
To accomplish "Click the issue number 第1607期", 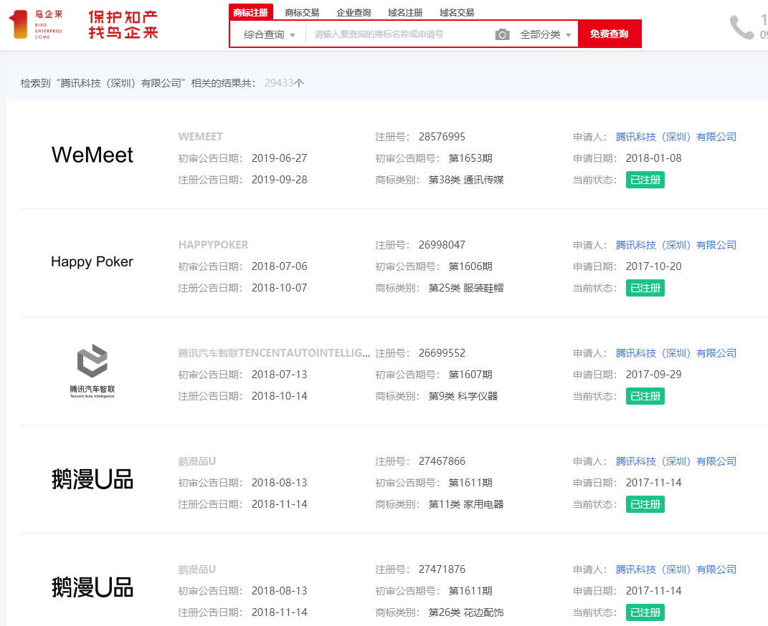I will [470, 375].
